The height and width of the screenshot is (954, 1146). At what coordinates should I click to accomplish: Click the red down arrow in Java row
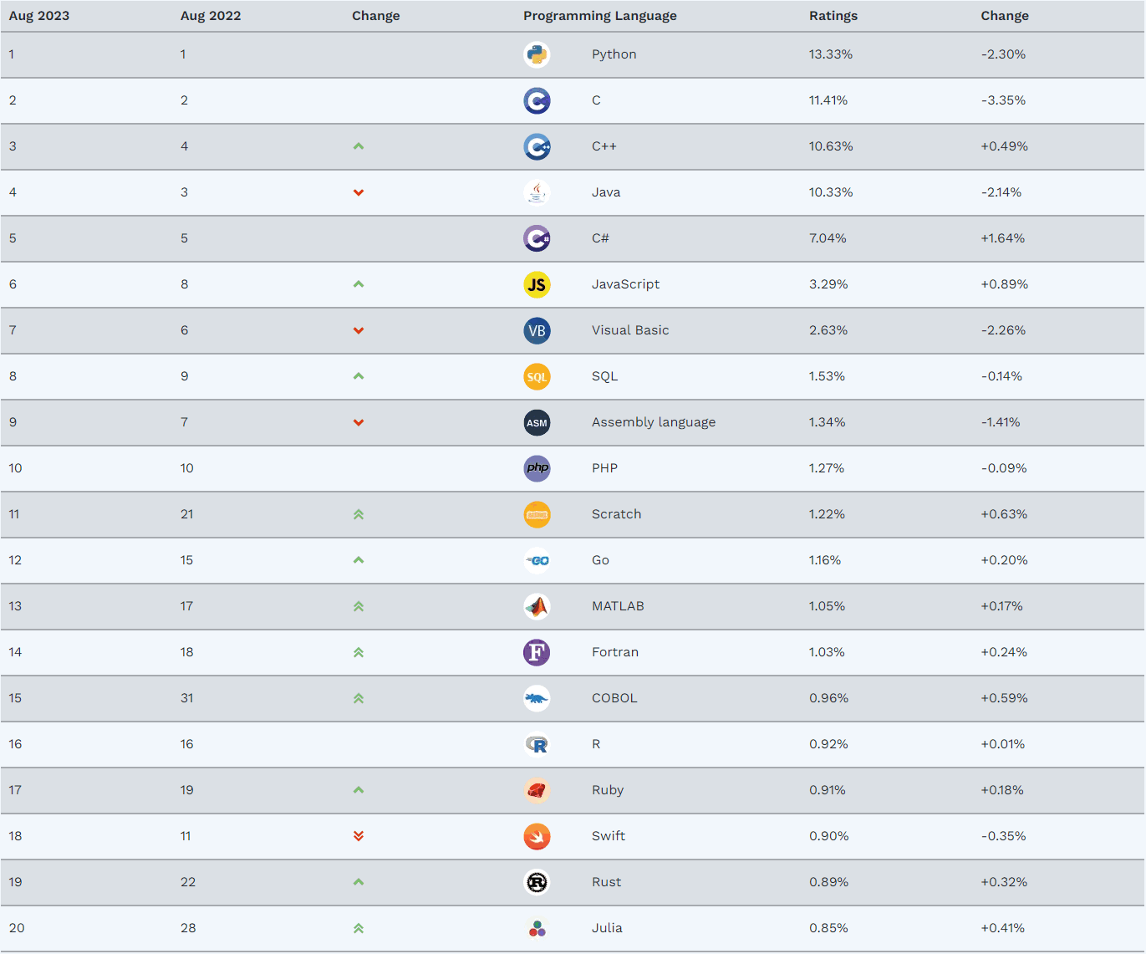359,192
